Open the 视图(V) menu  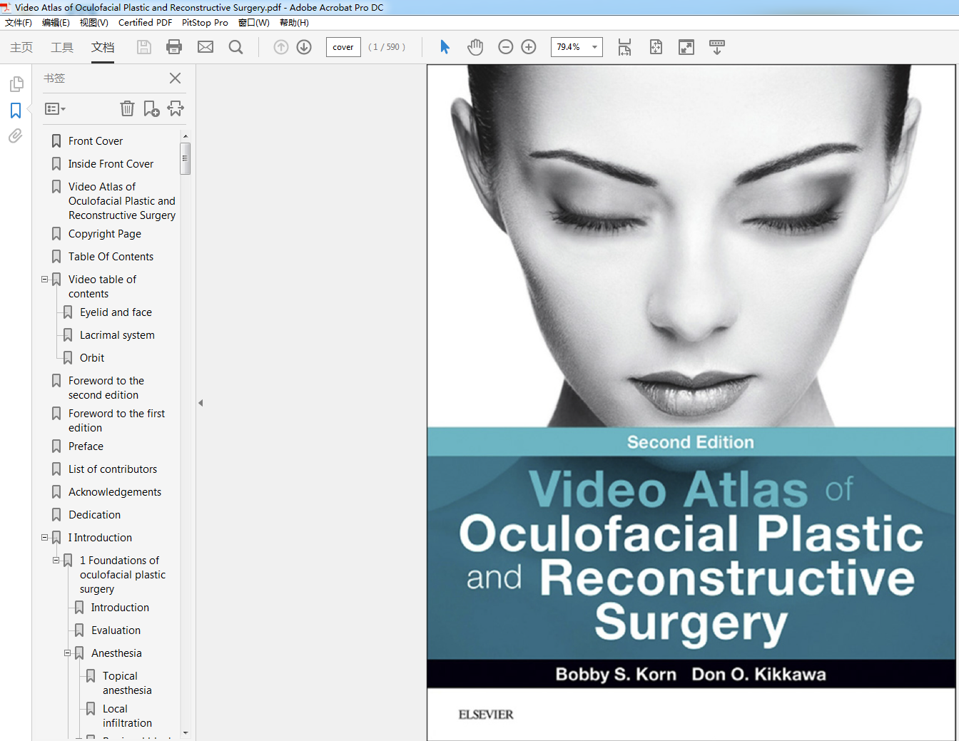(x=94, y=23)
